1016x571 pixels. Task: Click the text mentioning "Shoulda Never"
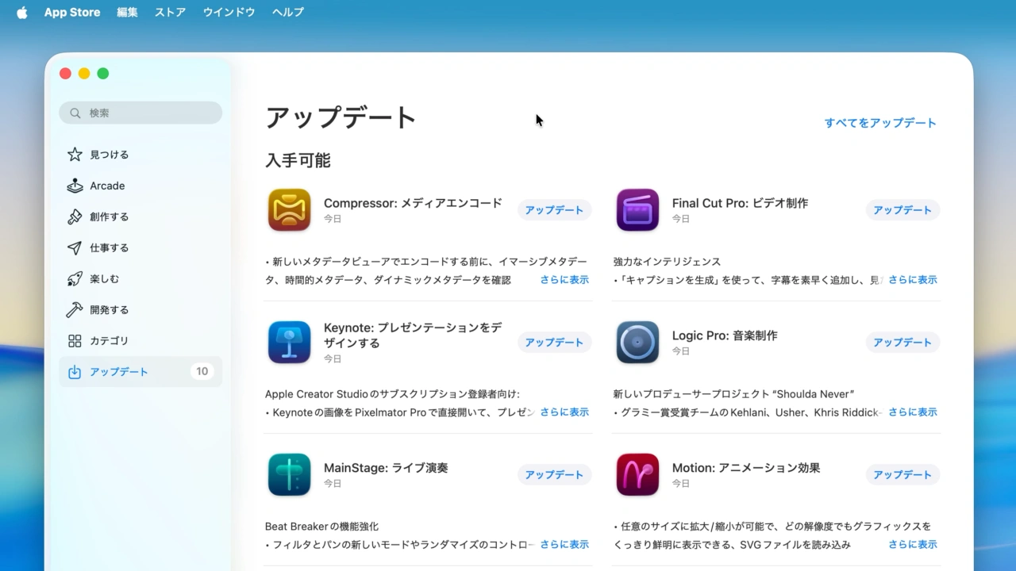(733, 394)
